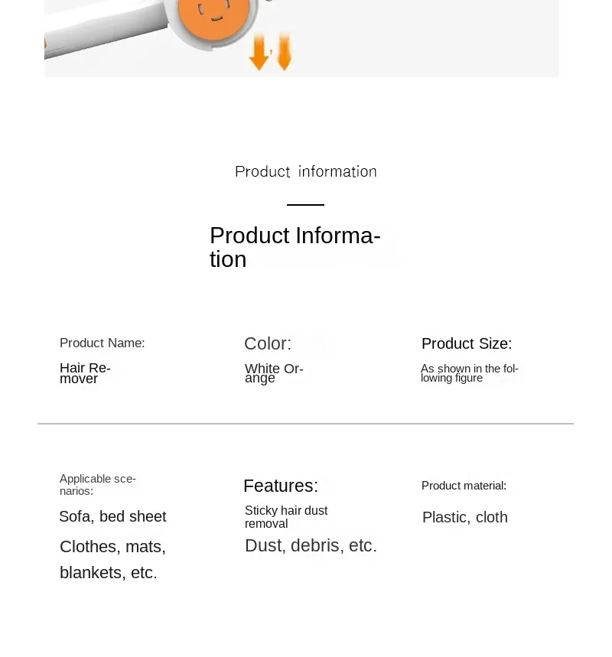612x657 pixels.
Task: Click the large 'Product Information' title
Action: tap(295, 247)
